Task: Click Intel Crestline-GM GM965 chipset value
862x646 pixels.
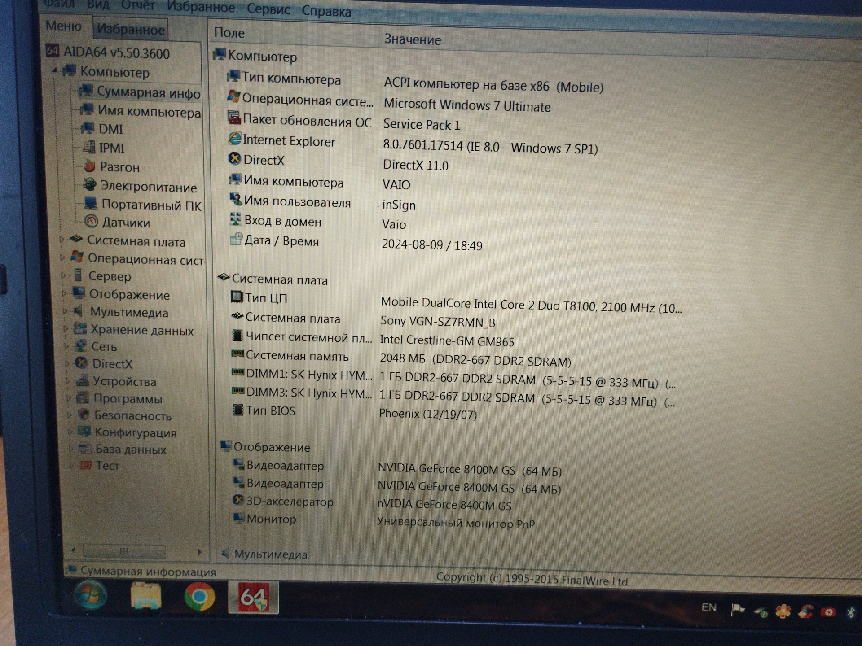Action: (x=447, y=341)
